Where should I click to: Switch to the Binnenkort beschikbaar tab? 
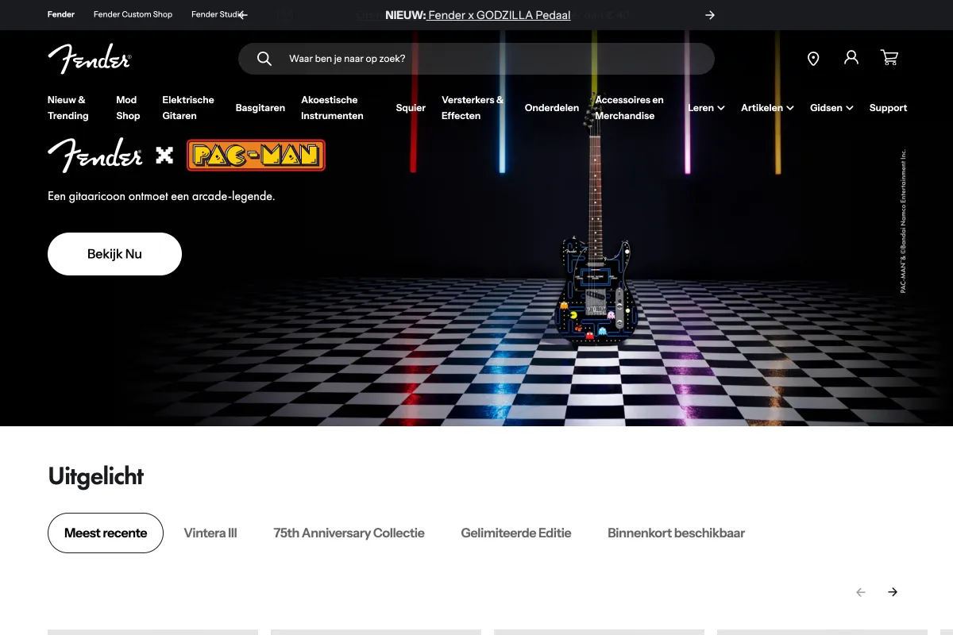[x=676, y=533]
